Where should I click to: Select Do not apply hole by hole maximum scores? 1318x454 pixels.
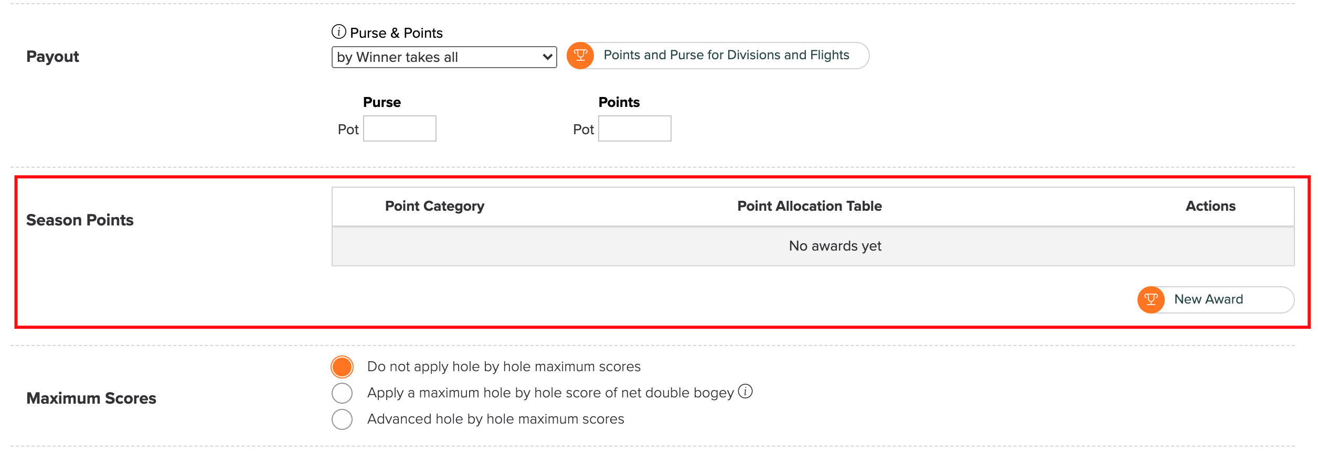pyautogui.click(x=342, y=367)
